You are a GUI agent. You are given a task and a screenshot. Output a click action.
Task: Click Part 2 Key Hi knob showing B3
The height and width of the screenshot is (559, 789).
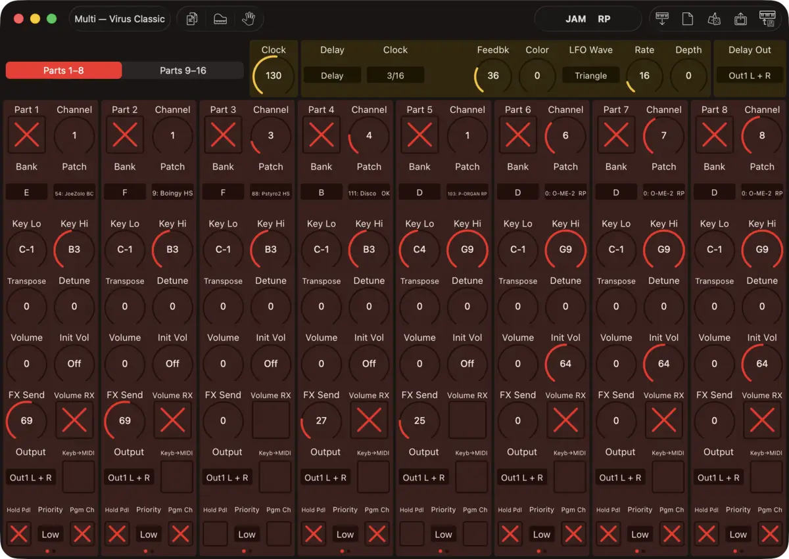pos(173,250)
